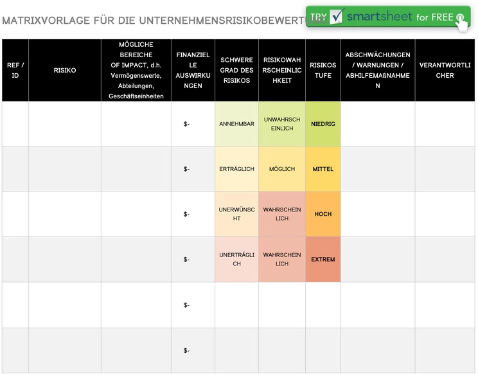Click the $- cell in the EXTREM row
The image size is (478, 374).
[x=193, y=259]
